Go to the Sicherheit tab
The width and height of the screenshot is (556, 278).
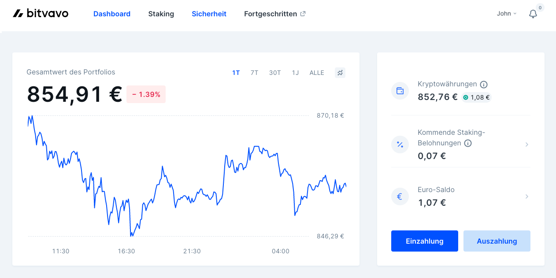tap(209, 14)
